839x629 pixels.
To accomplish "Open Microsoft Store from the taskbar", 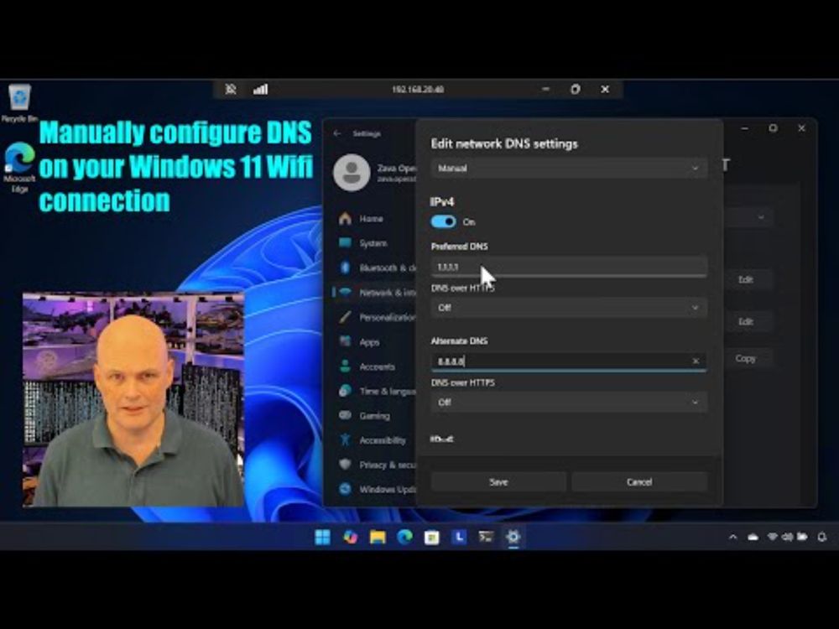I will (432, 537).
